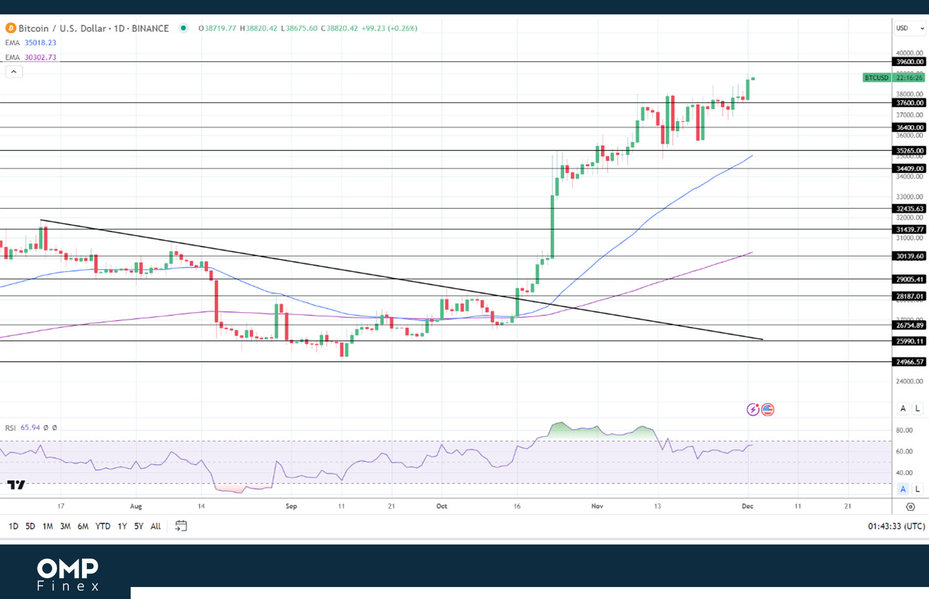Select the 1D time range
This screenshot has width=929, height=599.
click(13, 526)
